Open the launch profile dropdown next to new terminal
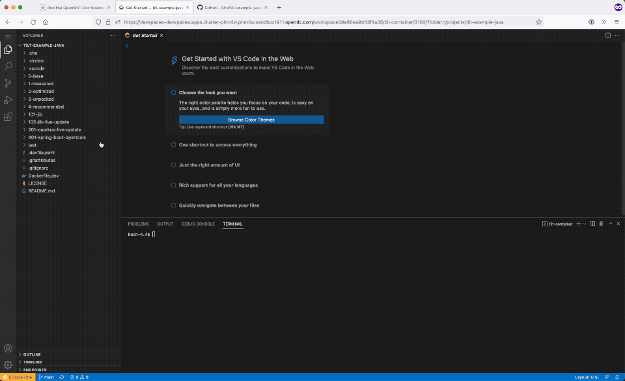 585,224
